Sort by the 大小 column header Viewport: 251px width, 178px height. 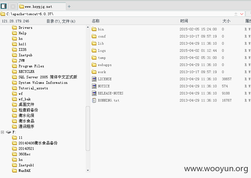226,21
